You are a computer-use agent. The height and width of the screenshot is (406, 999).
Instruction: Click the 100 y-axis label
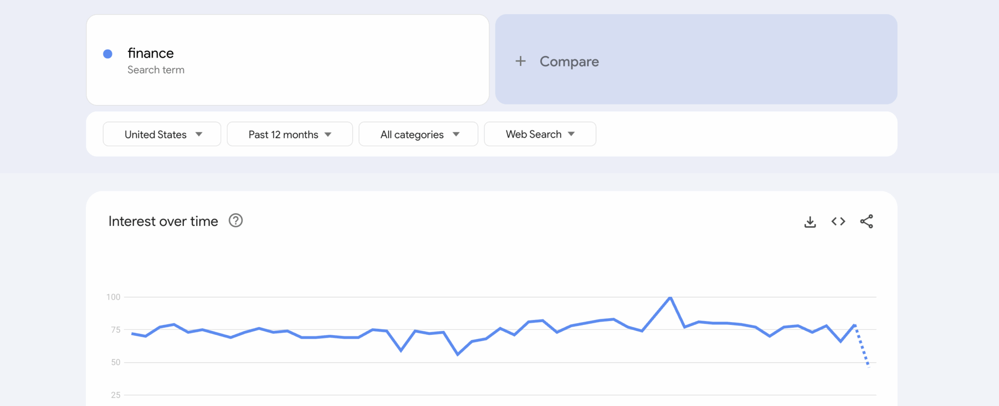pyautogui.click(x=113, y=297)
